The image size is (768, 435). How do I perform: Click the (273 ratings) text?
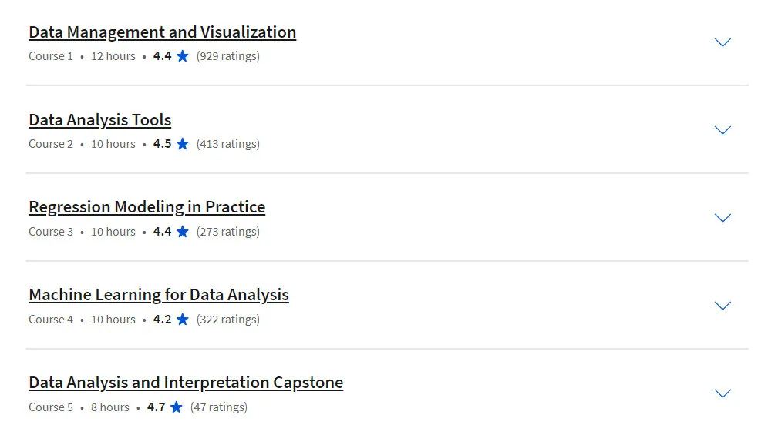(x=228, y=232)
